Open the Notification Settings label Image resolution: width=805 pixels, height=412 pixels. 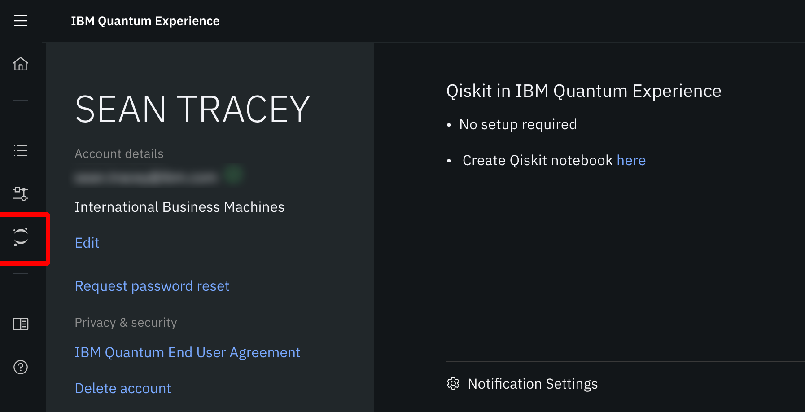coord(533,384)
